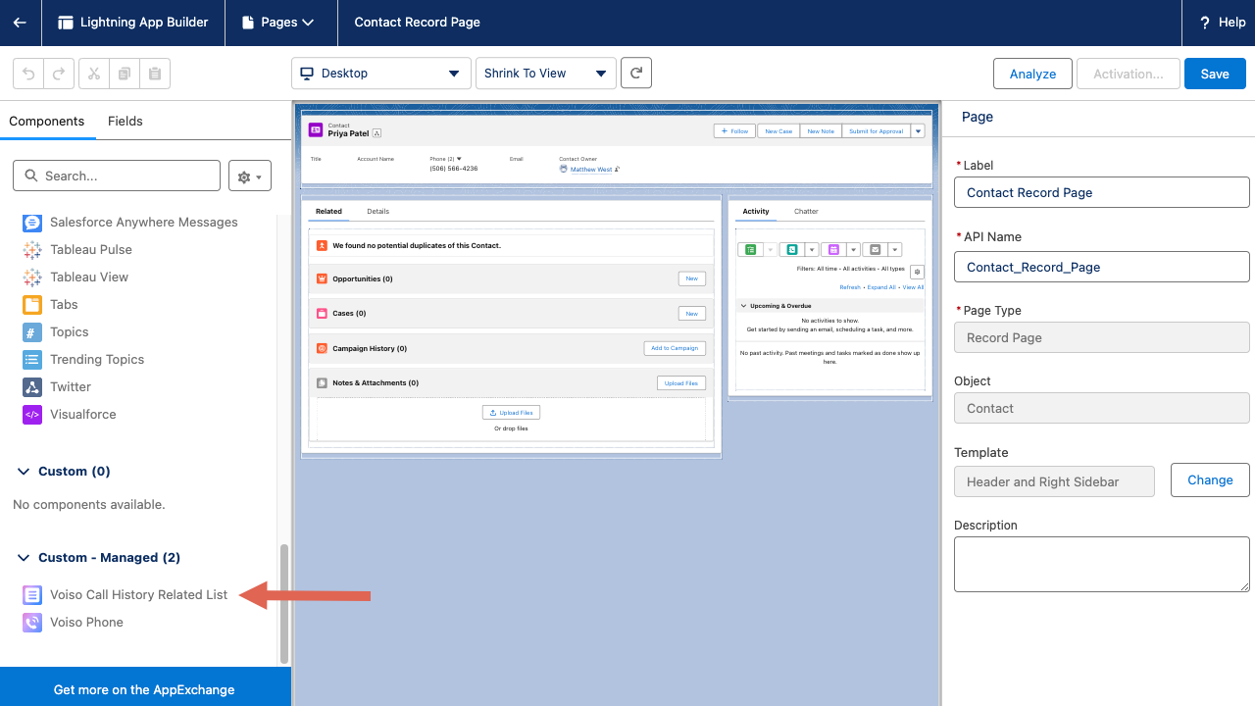
Task: Select the Related tab on canvas
Action: pyautogui.click(x=328, y=212)
